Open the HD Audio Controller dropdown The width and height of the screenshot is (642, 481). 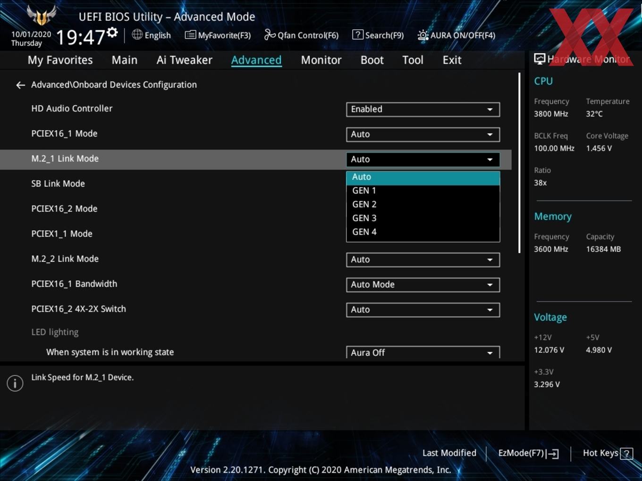[x=423, y=109]
